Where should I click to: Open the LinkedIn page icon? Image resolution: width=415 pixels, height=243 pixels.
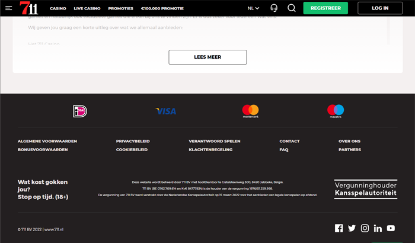(x=378, y=228)
